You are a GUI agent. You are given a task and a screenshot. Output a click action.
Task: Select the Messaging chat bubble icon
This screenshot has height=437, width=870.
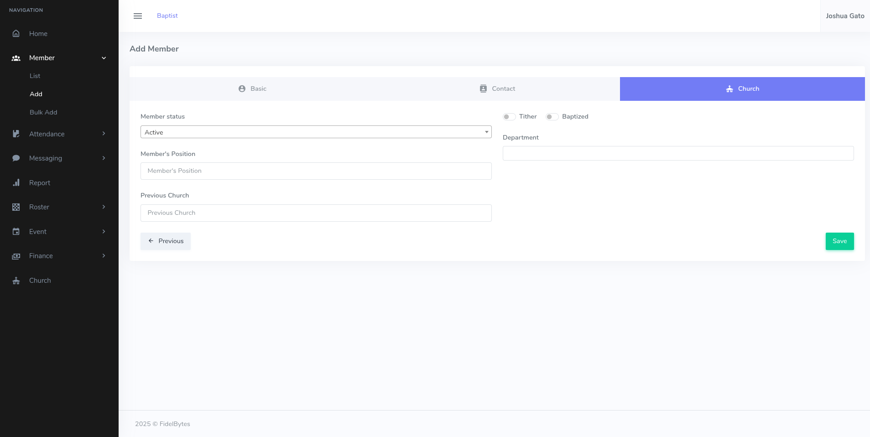(x=16, y=158)
